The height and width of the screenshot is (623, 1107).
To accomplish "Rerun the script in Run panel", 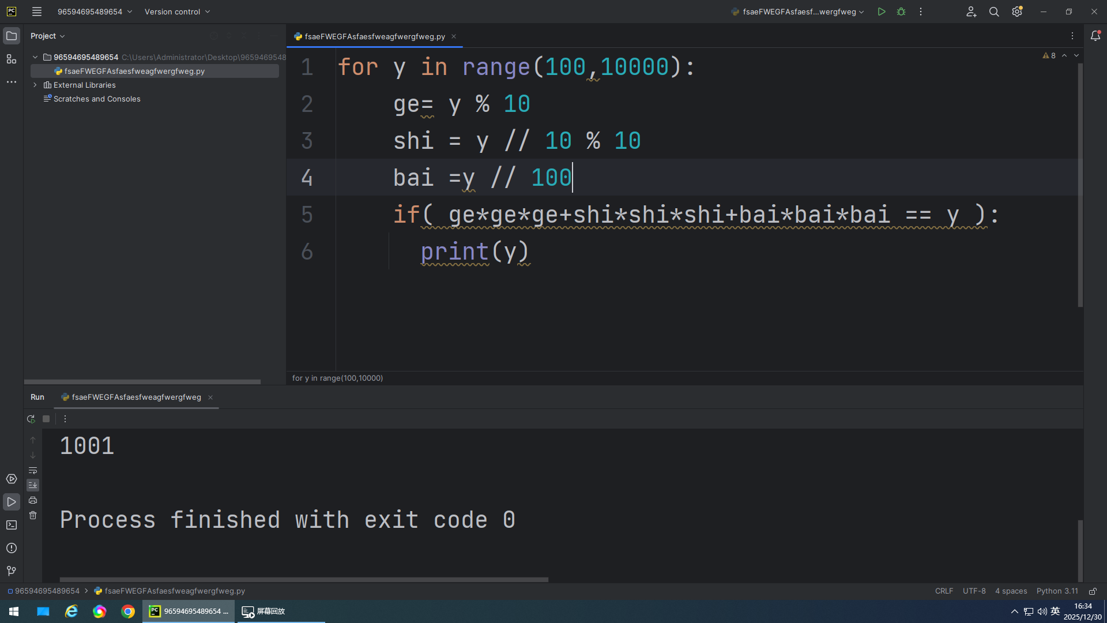I will (x=31, y=419).
